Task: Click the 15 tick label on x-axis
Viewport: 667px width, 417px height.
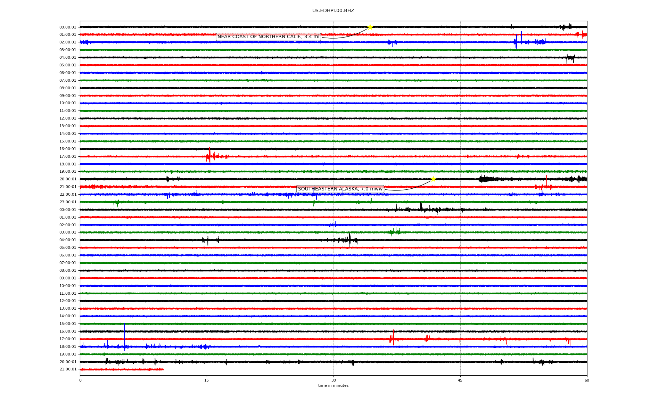Action: click(x=207, y=380)
